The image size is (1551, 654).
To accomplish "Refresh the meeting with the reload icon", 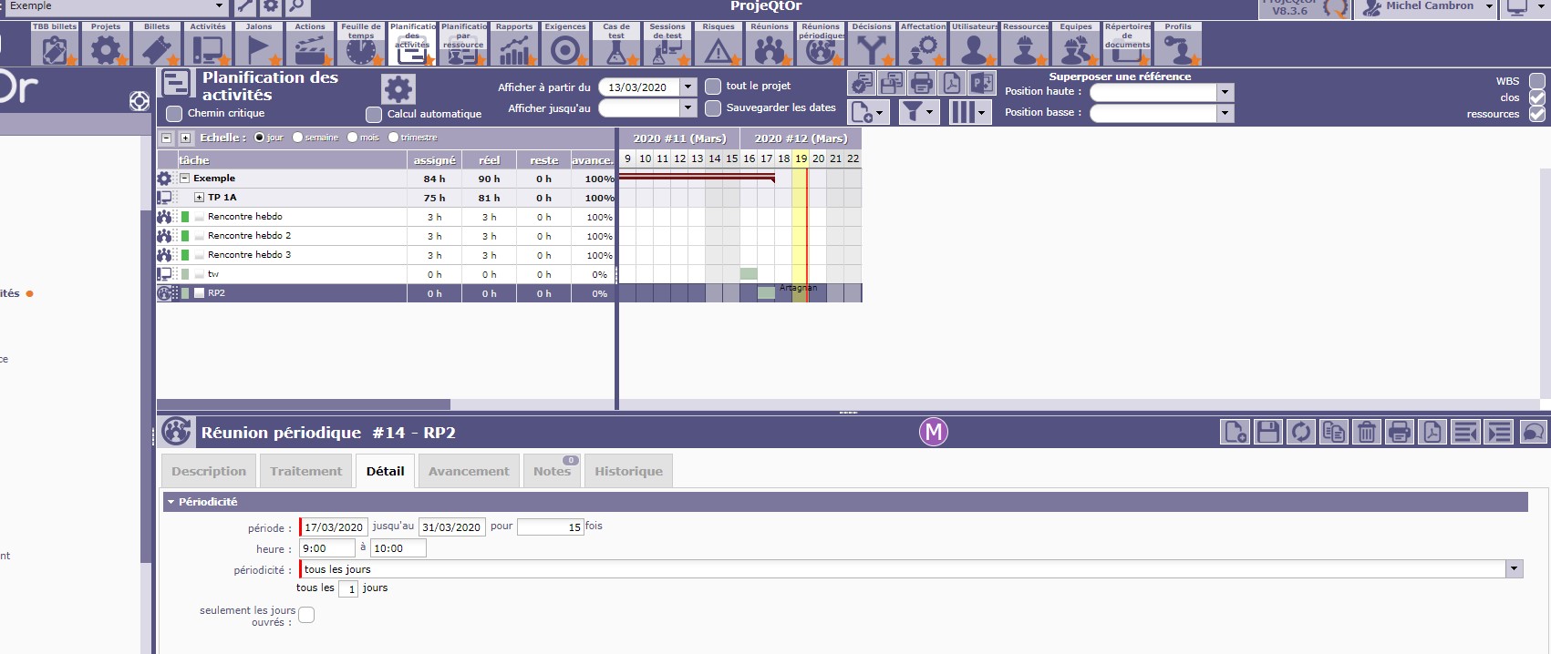I will coord(1300,432).
